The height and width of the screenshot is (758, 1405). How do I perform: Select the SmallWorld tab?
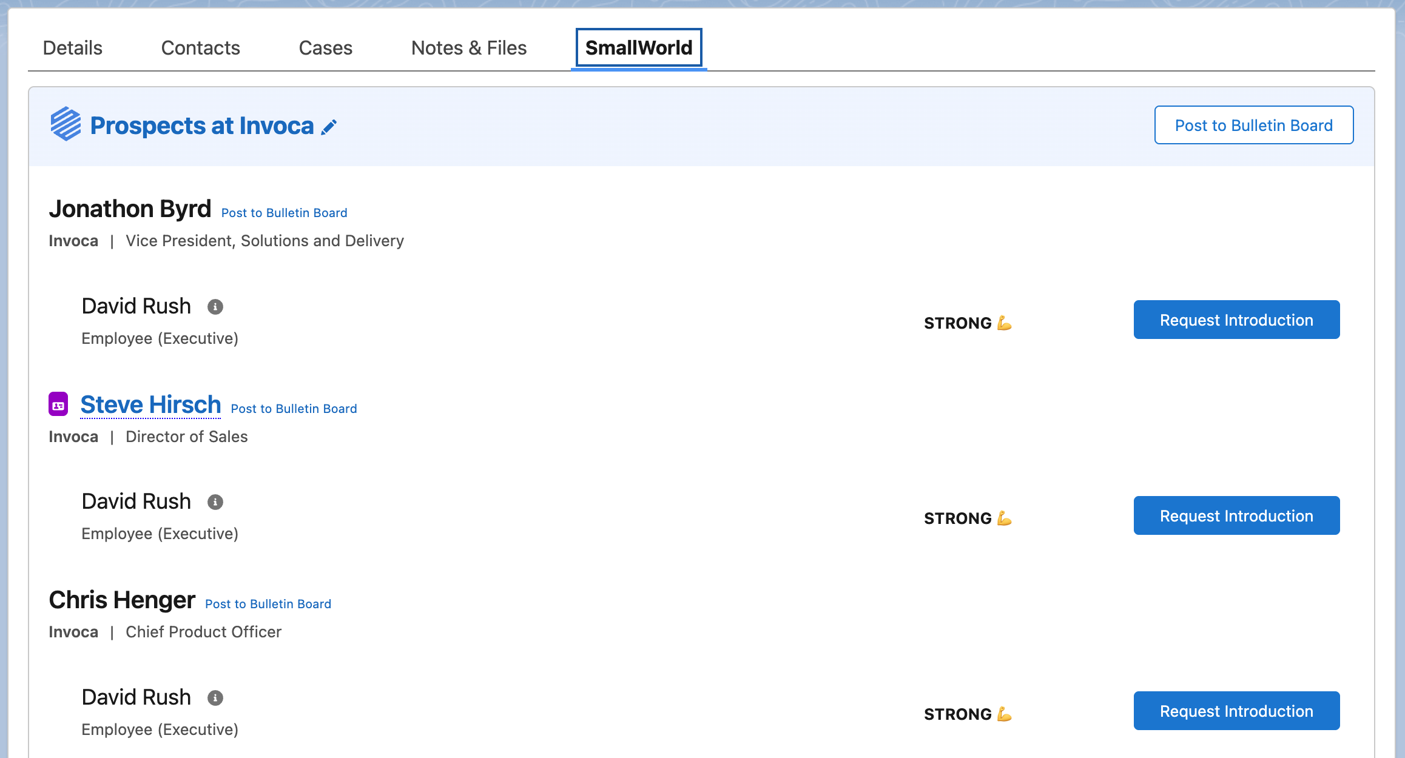point(638,48)
